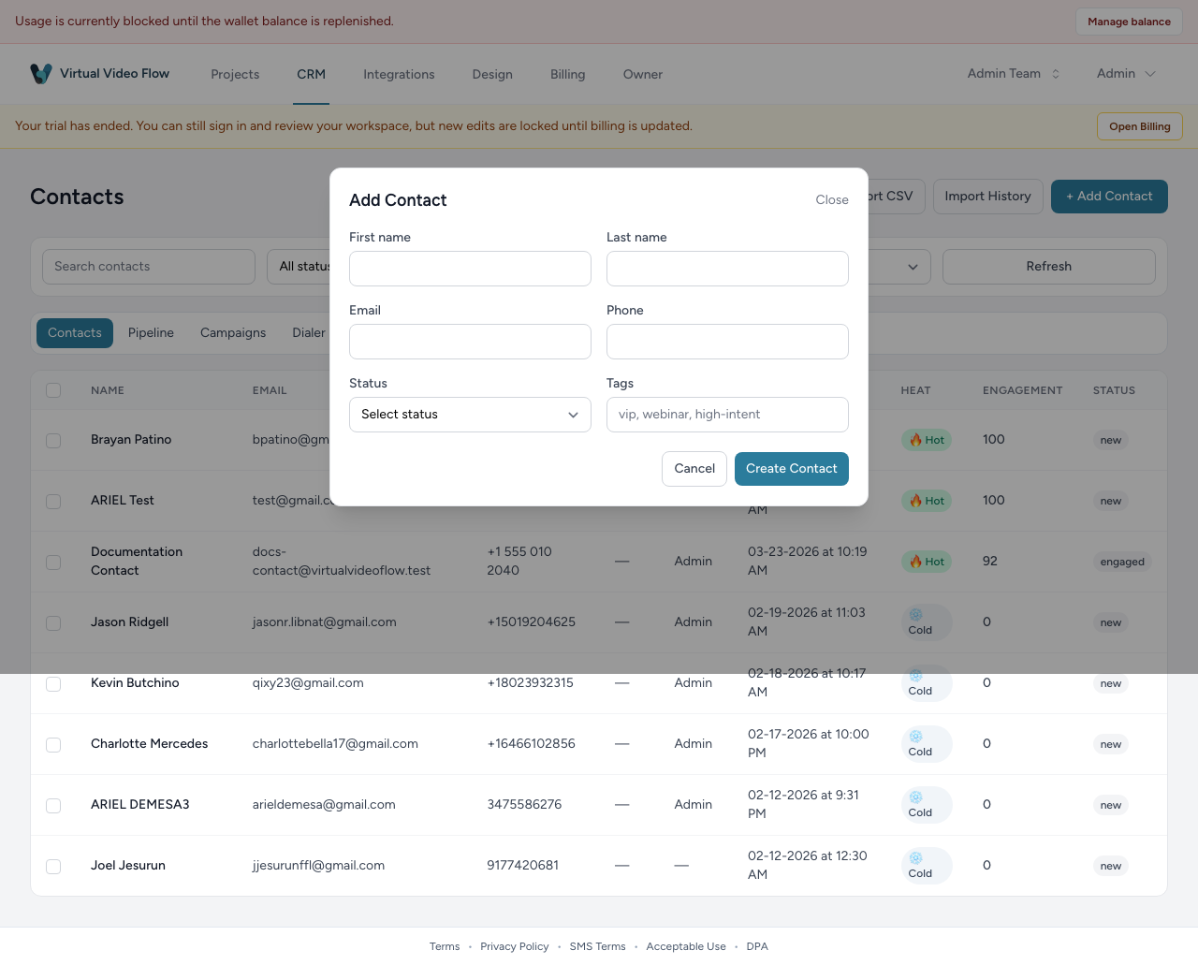Open the Integrations navigation tab

[399, 75]
